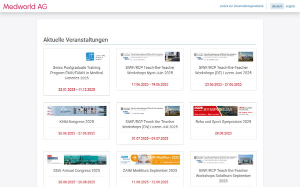300x187 pixels.
Task: Click the Aktuelle Veranstaltungen heading
Action: [x=75, y=40]
